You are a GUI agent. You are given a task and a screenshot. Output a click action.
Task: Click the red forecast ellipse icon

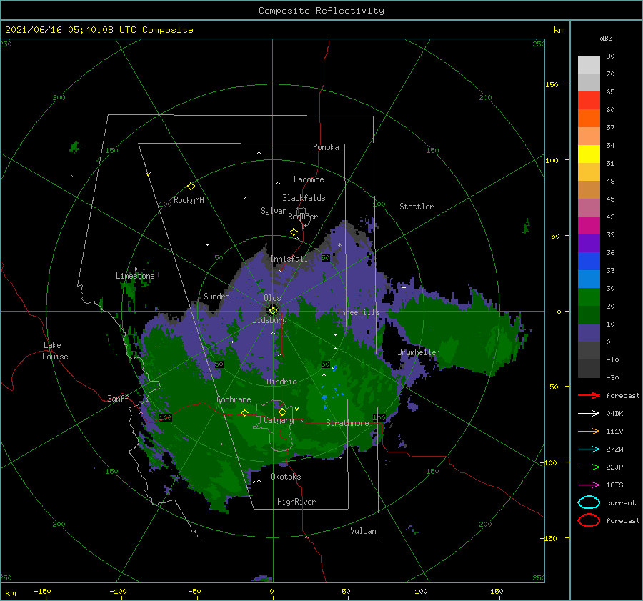point(589,520)
